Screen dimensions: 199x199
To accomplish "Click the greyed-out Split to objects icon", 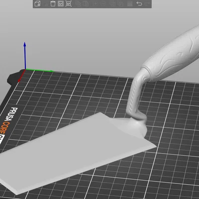I will 113,3.
